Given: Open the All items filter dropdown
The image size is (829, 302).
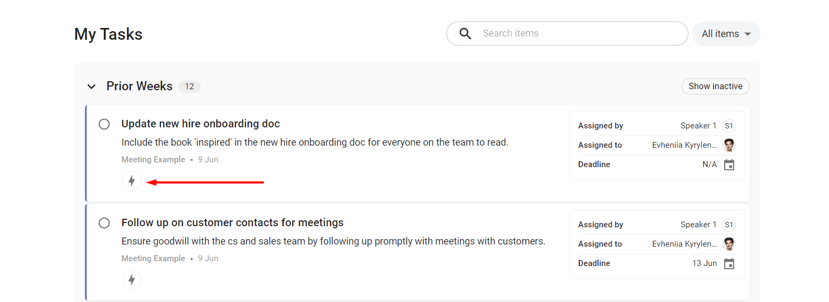Looking at the screenshot, I should coord(726,34).
